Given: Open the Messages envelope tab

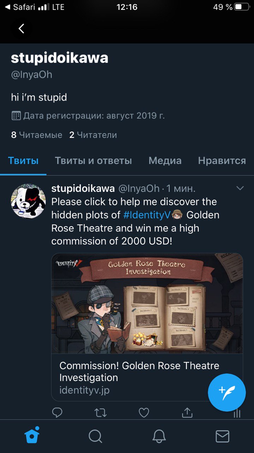Looking at the screenshot, I should [222, 436].
